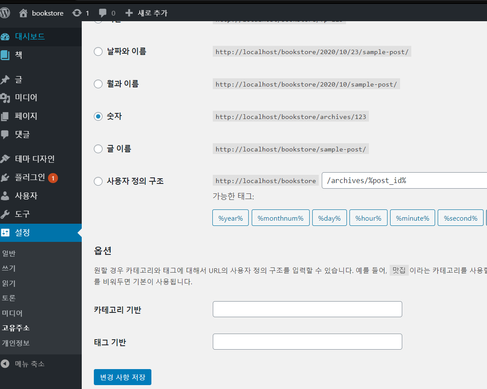Go to 미디어 settings submenu

click(12, 313)
